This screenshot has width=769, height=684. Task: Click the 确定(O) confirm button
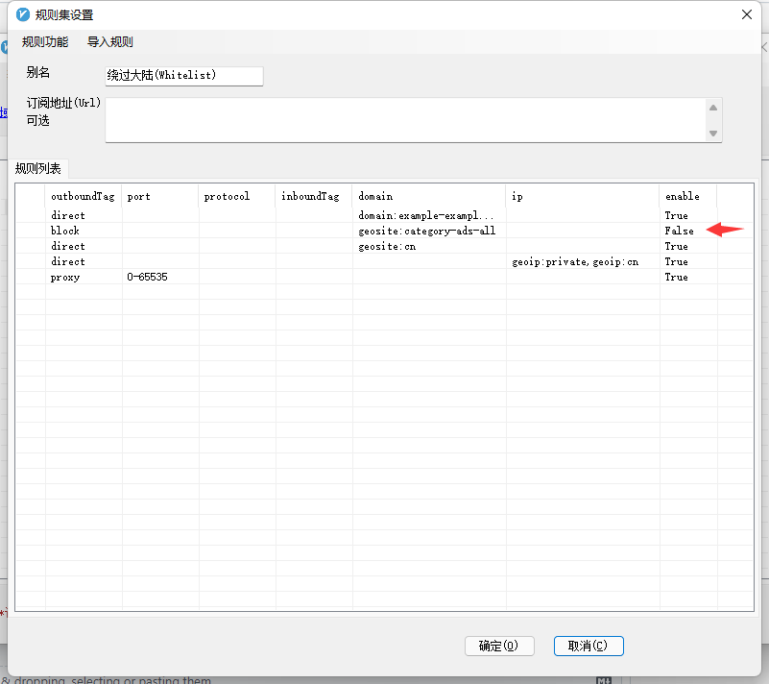pyautogui.click(x=499, y=646)
